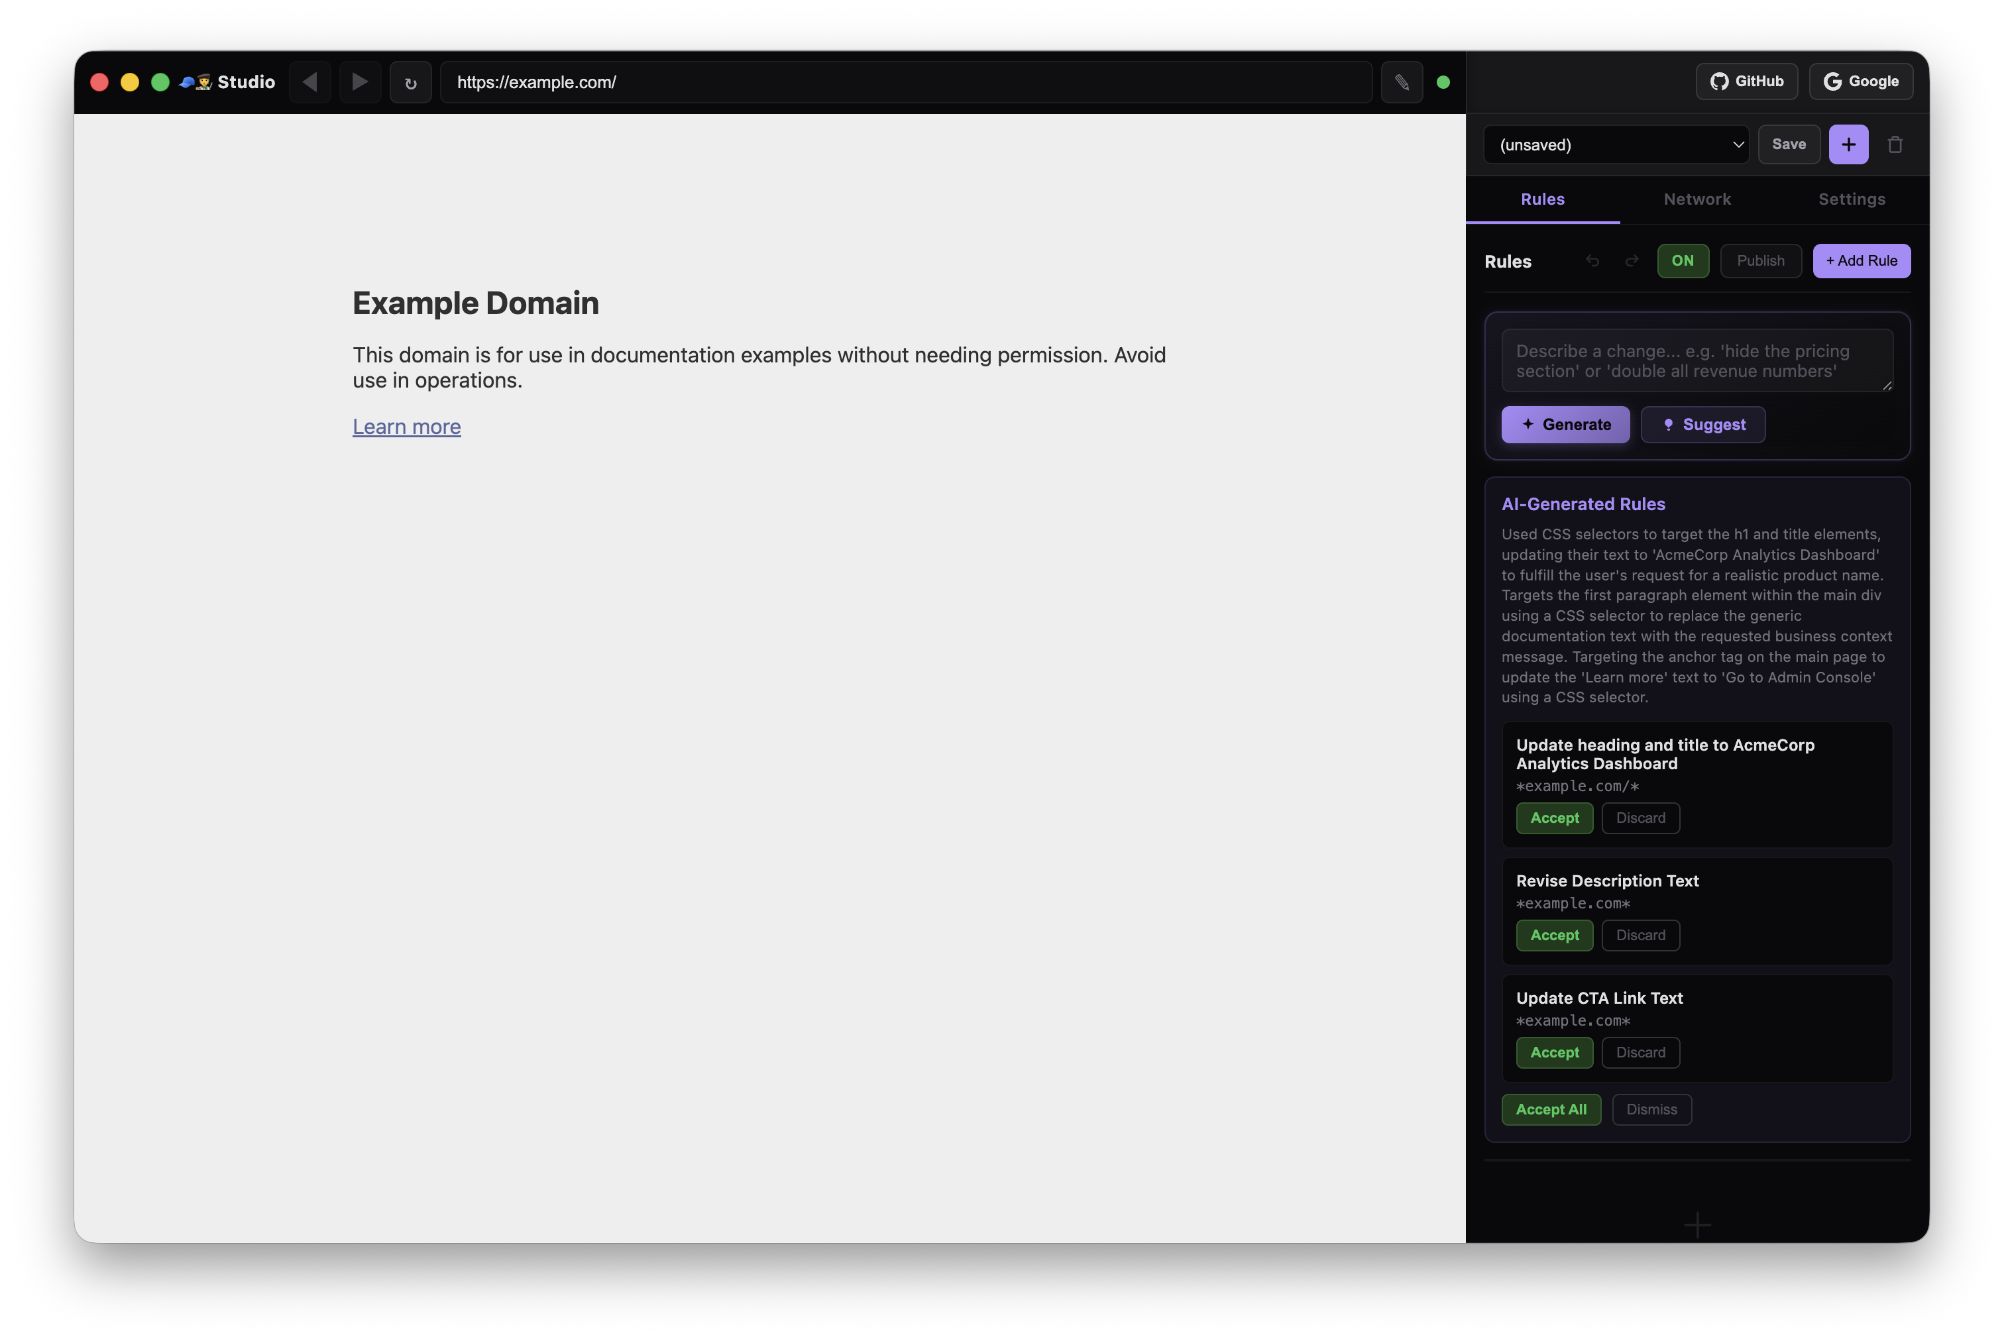The image size is (2004, 1341).
Task: Click the reload page icon
Action: pos(411,83)
